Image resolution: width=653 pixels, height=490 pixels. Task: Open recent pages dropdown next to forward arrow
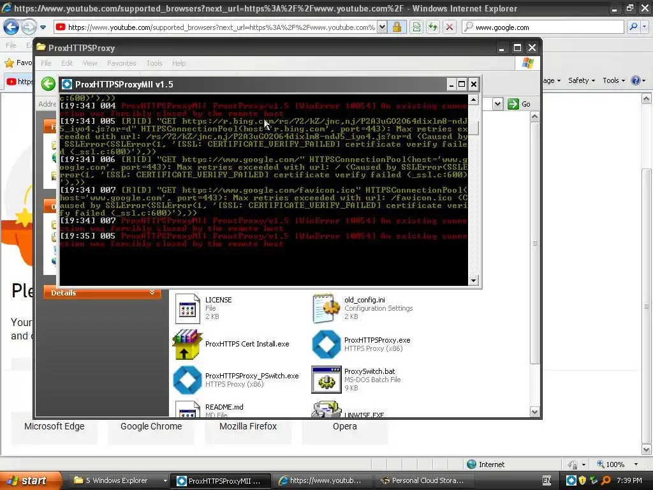click(x=43, y=27)
